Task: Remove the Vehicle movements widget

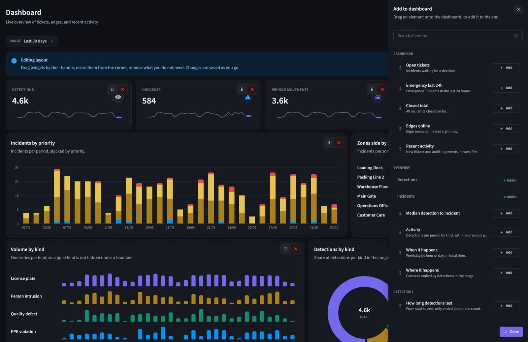Action: click(x=382, y=89)
